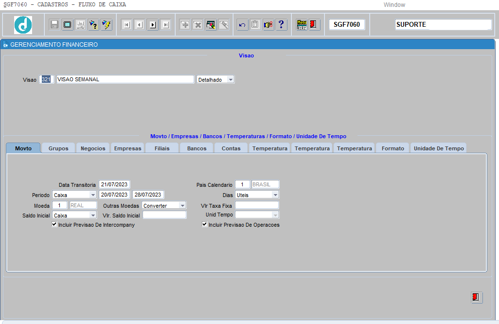Click the edit window pencil icon
Image resolution: width=499 pixels, height=324 pixels.
click(x=211, y=24)
